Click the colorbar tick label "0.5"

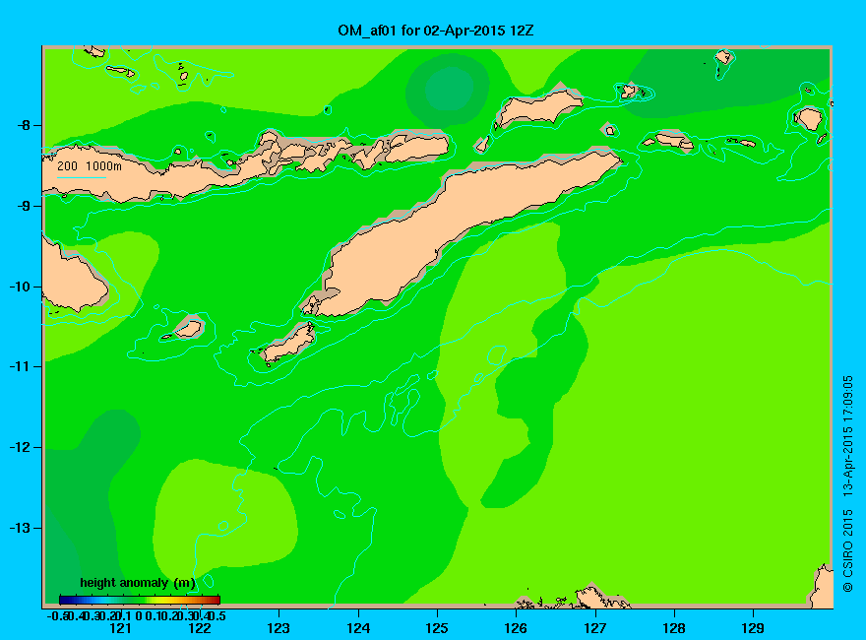[x=217, y=615]
